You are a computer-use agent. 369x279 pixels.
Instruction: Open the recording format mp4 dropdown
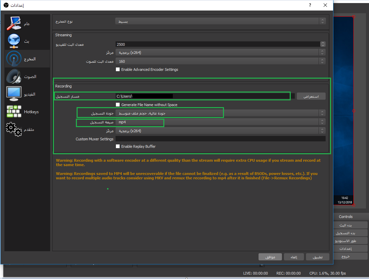coord(220,122)
